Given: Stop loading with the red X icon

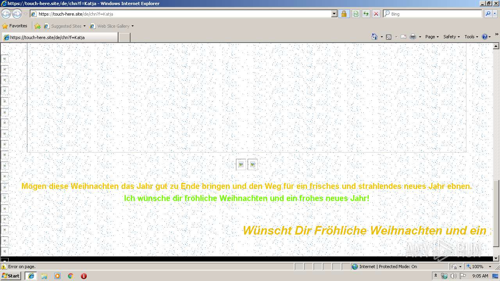Looking at the screenshot, I should pos(376,14).
